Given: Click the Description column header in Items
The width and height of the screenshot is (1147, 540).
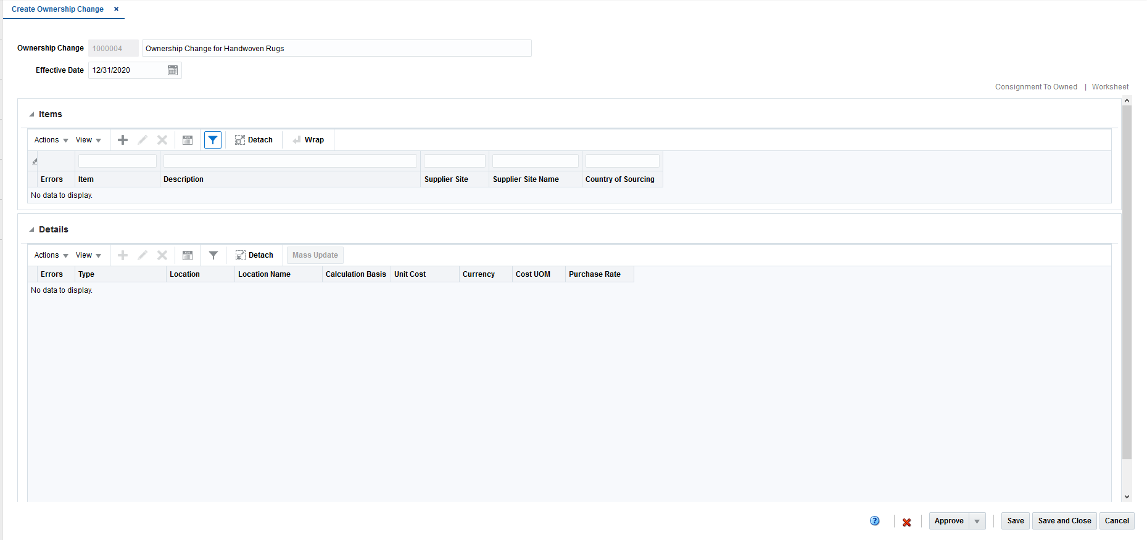Looking at the screenshot, I should [290, 179].
